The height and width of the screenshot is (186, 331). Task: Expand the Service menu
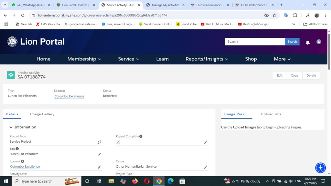129,59
